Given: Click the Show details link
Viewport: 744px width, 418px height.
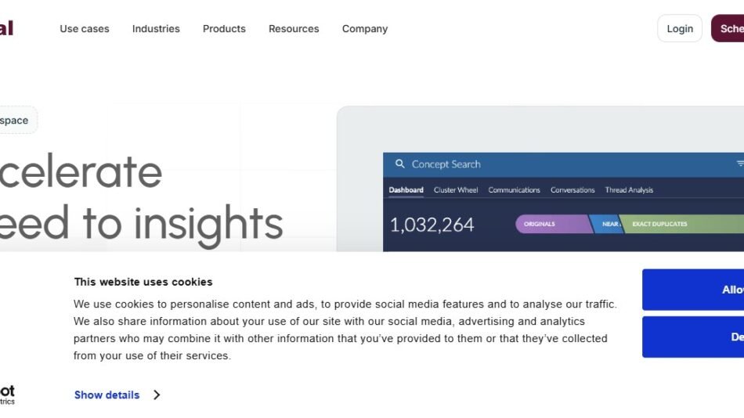Looking at the screenshot, I should 107,395.
